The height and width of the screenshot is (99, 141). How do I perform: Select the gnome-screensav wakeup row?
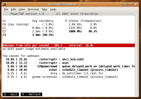point(63,77)
